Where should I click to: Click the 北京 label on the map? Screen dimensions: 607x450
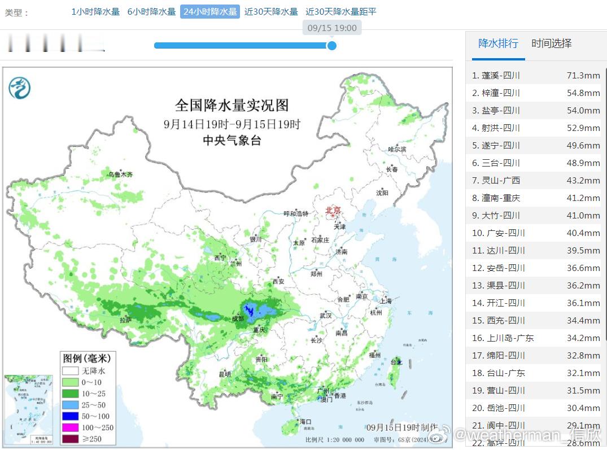coord(333,210)
